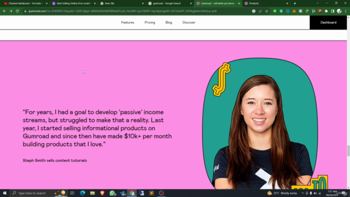Share this page via share icon
The width and height of the screenshot is (350, 197).
(260, 11)
